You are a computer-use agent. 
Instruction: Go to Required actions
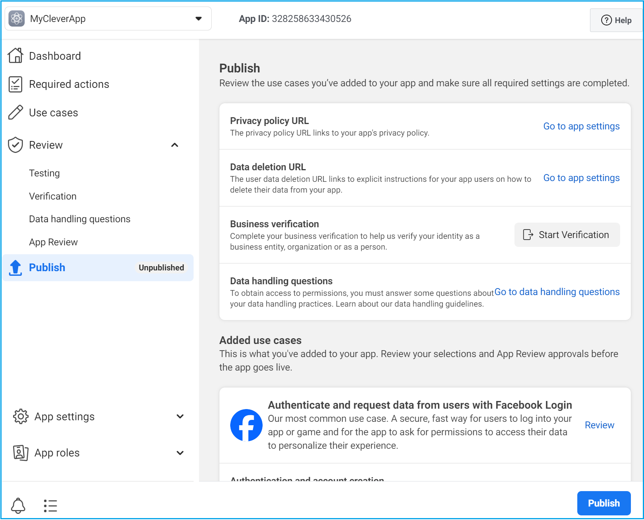pos(69,84)
